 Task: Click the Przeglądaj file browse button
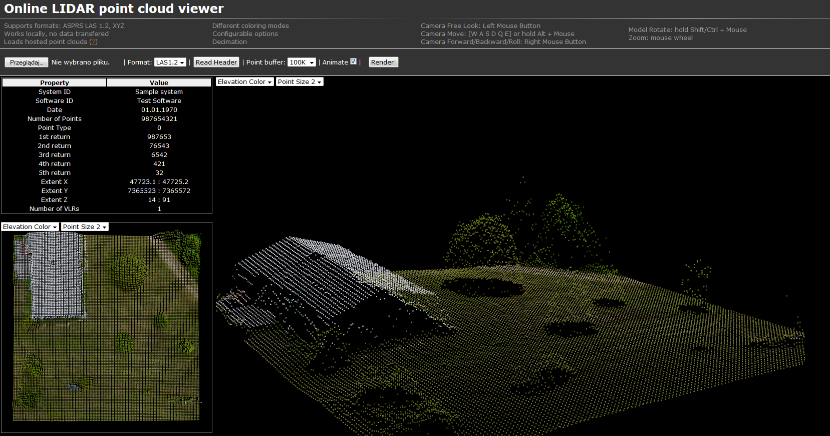[27, 62]
